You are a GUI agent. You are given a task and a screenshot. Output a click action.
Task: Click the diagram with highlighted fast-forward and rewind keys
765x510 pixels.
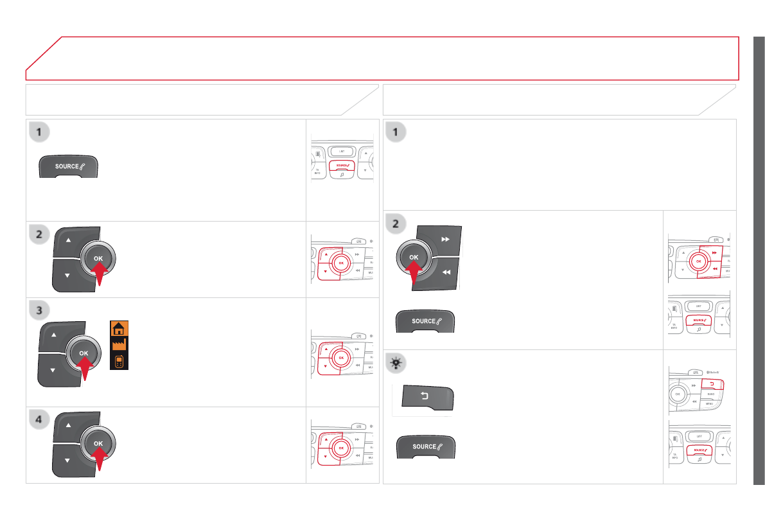point(699,259)
